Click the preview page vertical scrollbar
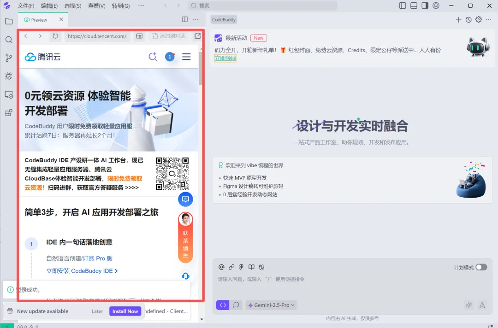 [201, 68]
